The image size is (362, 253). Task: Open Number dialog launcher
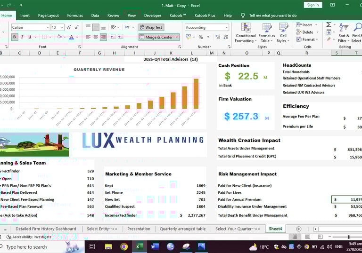point(229,47)
